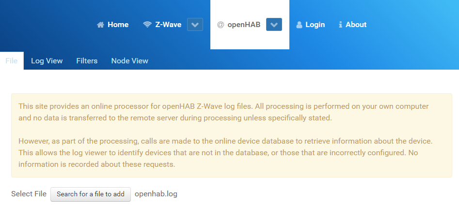Image resolution: width=459 pixels, height=206 pixels.
Task: Click the @ icon beside openHAB
Action: click(221, 25)
